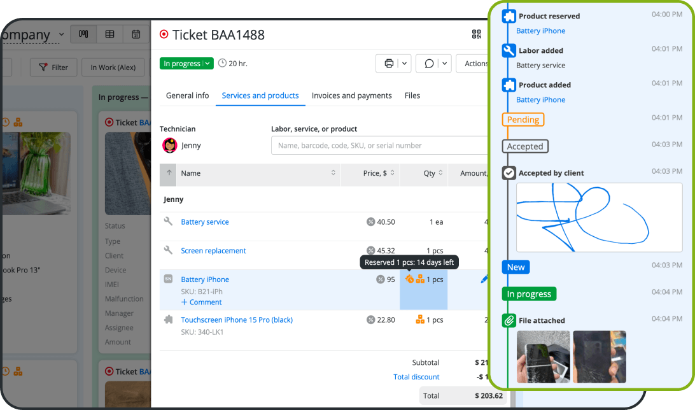Open the Screen replacement link
This screenshot has width=695, height=410.
tap(213, 250)
